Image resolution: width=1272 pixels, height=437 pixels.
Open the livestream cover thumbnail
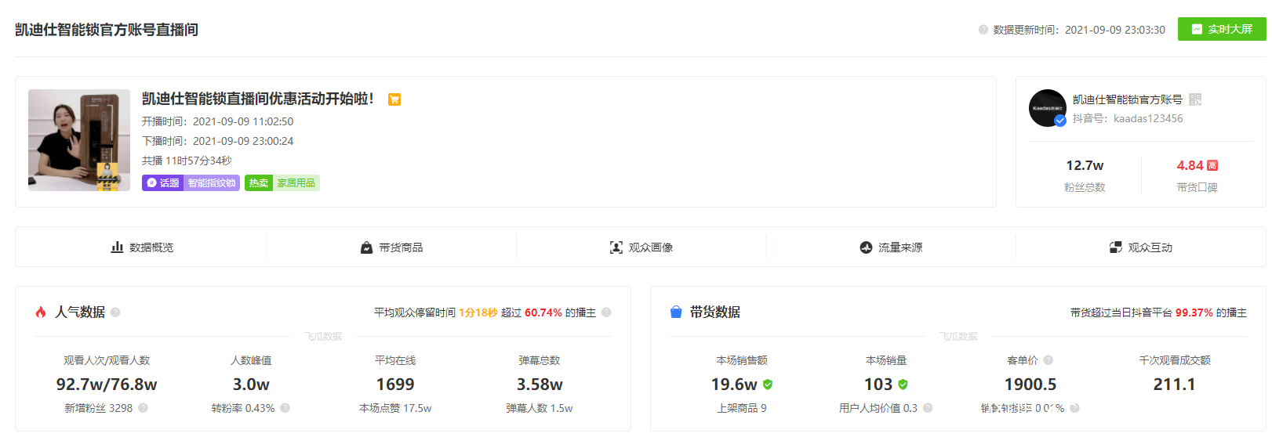[79, 140]
